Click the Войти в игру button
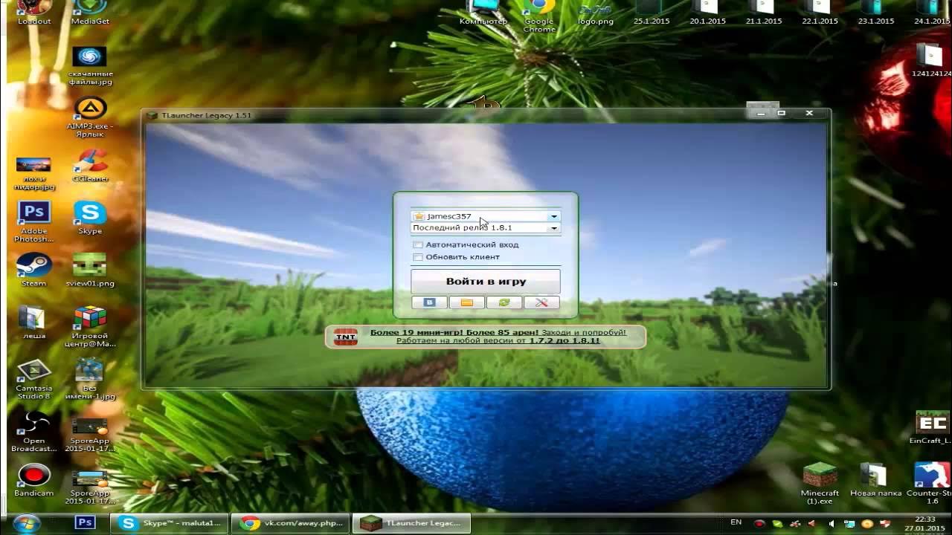This screenshot has height=535, width=952. pos(486,282)
